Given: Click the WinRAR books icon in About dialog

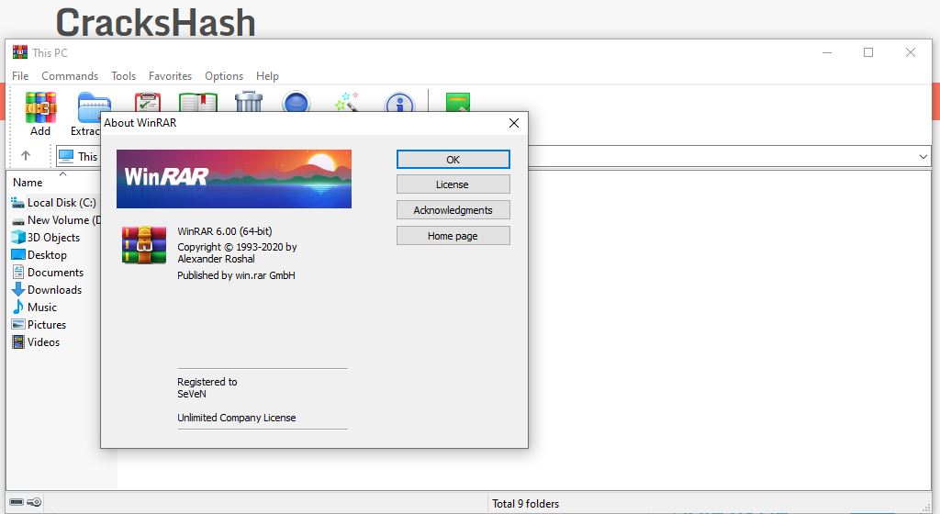Looking at the screenshot, I should (144, 245).
